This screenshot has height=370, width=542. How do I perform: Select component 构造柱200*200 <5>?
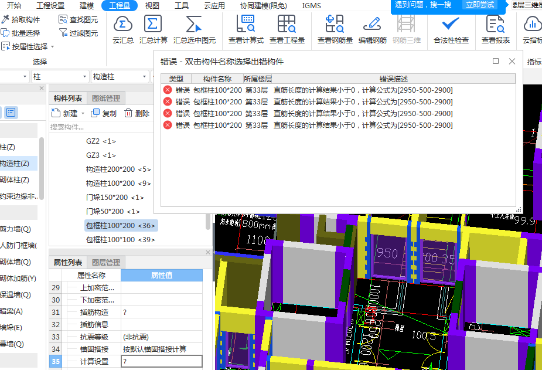point(118,169)
